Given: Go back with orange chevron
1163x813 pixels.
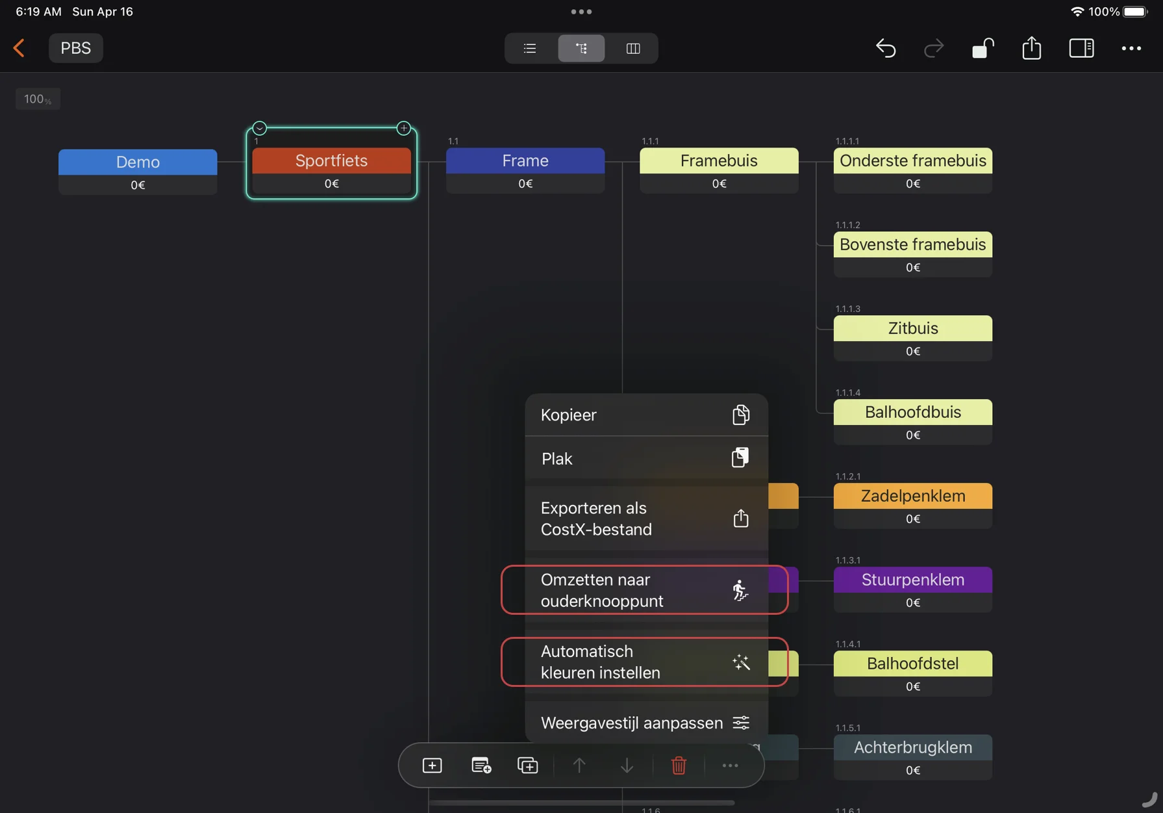Looking at the screenshot, I should click(x=19, y=48).
